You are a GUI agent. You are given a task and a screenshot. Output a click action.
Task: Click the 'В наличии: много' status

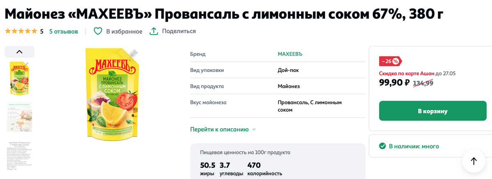[x=414, y=146]
